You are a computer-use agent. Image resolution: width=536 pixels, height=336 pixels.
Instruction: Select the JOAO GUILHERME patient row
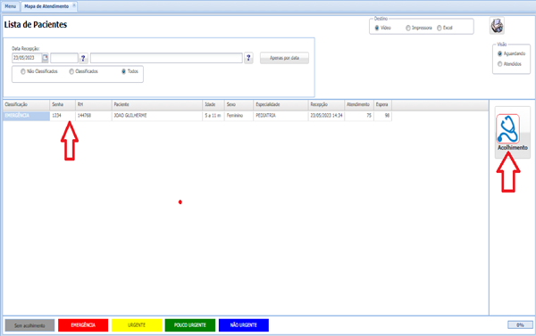[197, 116]
